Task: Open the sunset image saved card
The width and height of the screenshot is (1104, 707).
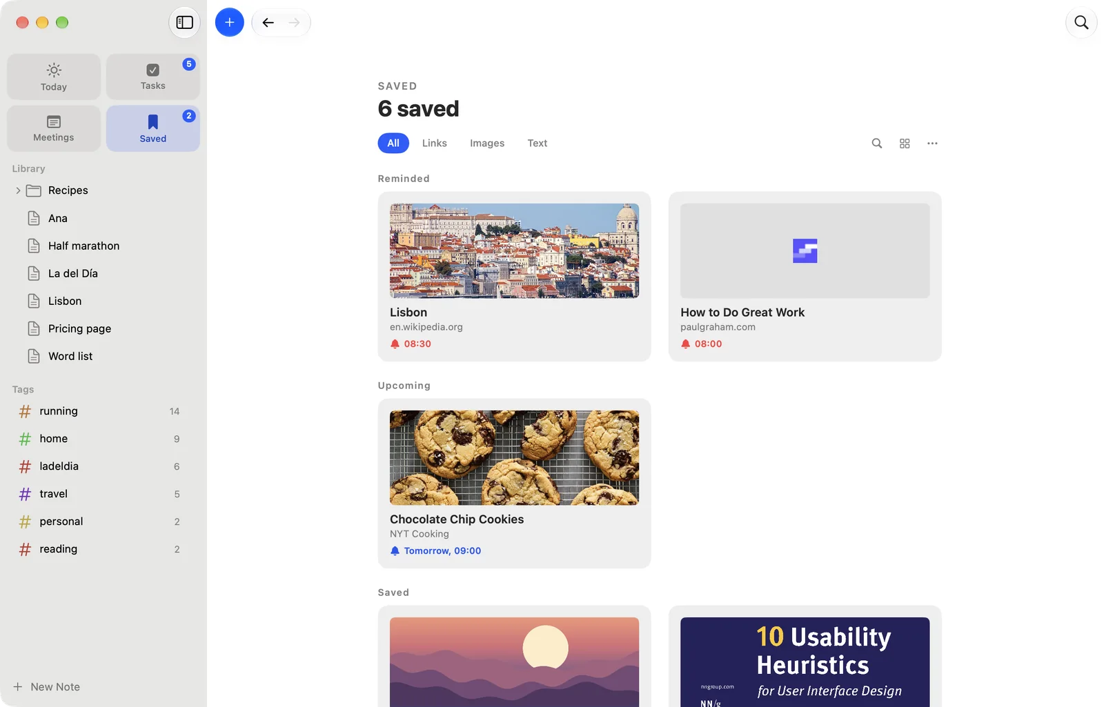Action: (514, 657)
